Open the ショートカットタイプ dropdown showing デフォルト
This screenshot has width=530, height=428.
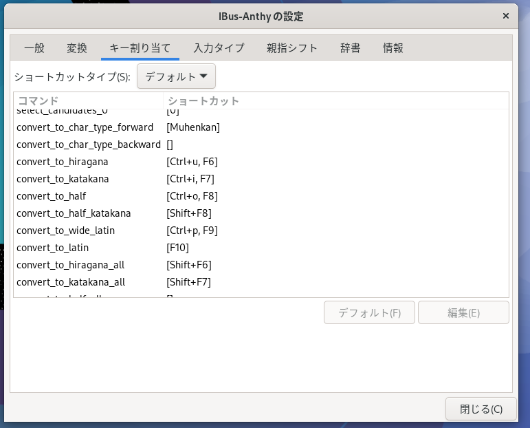[176, 76]
